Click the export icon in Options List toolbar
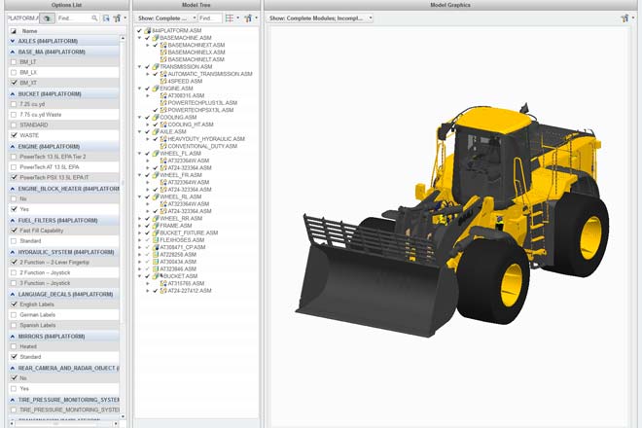The height and width of the screenshot is (428, 642). tap(106, 18)
